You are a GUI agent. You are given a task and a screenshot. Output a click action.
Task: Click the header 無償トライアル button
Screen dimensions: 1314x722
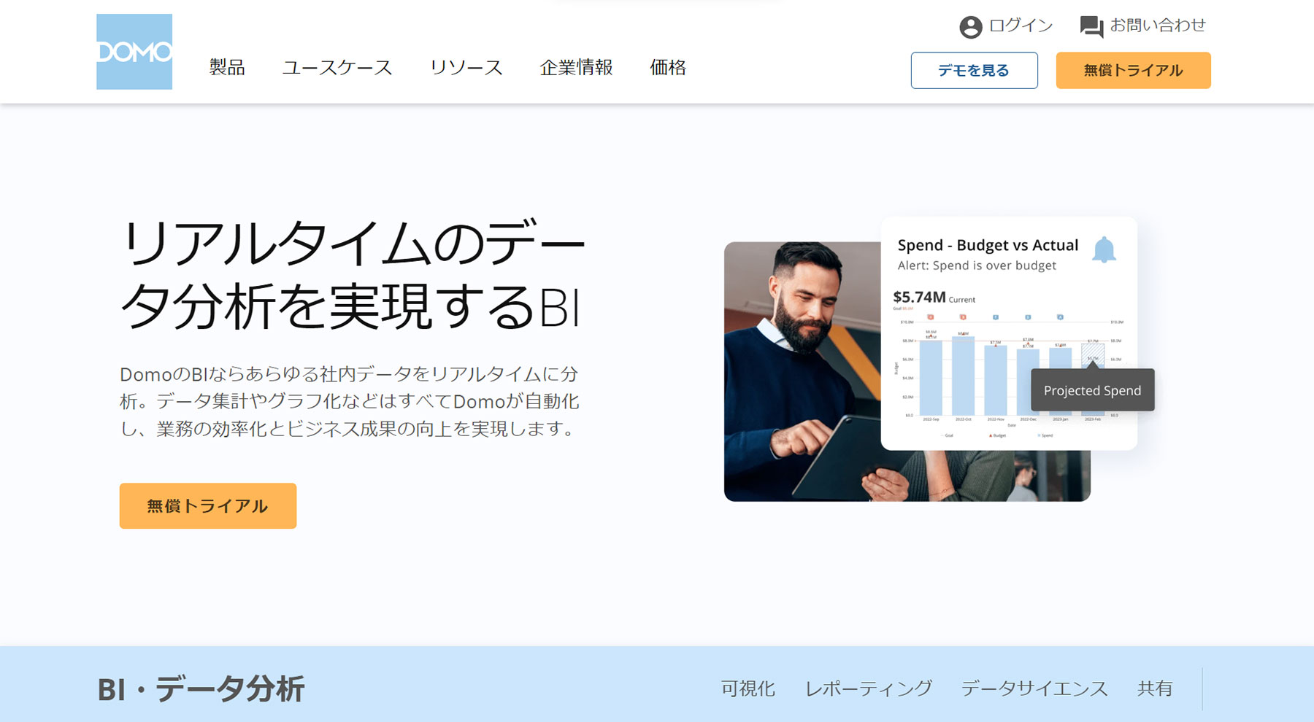click(1133, 70)
